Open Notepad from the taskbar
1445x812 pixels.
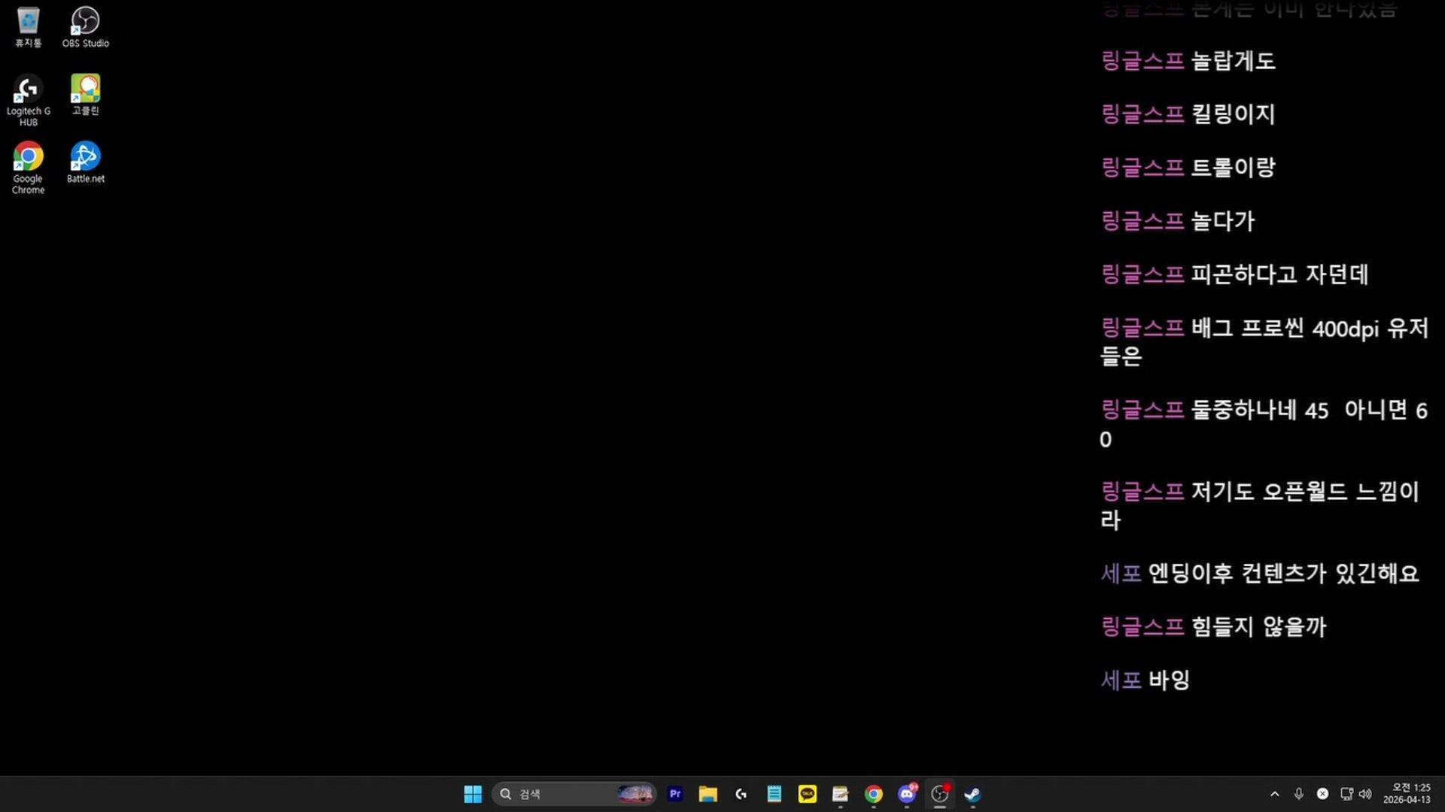pyautogui.click(x=774, y=794)
